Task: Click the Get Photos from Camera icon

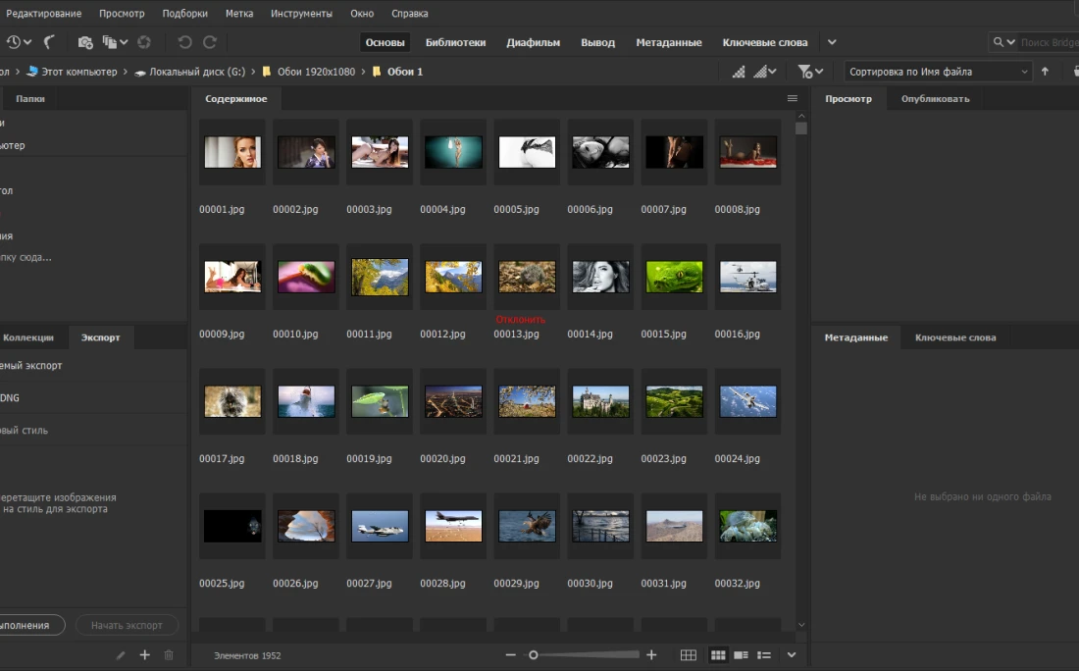Action: 85,42
